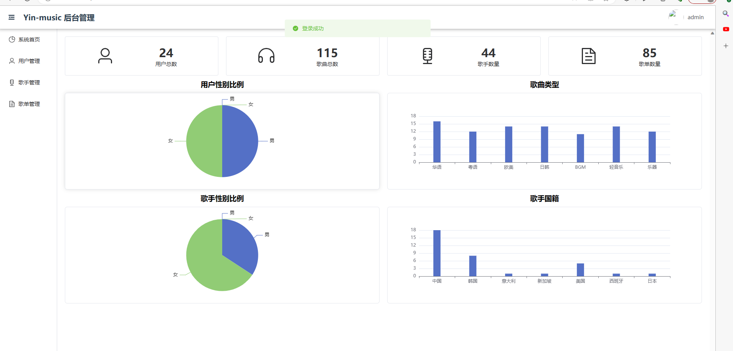The image size is (733, 351).
Task: Open YouTube icon in browser sidebar
Action: (726, 29)
